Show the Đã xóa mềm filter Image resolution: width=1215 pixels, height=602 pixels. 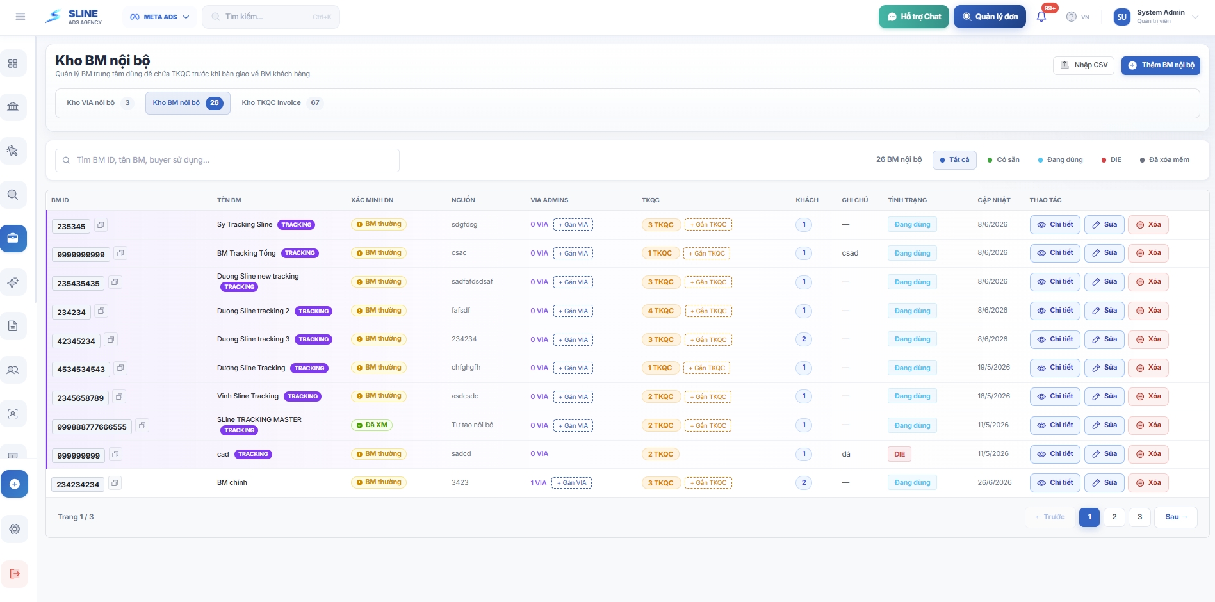tap(1164, 160)
